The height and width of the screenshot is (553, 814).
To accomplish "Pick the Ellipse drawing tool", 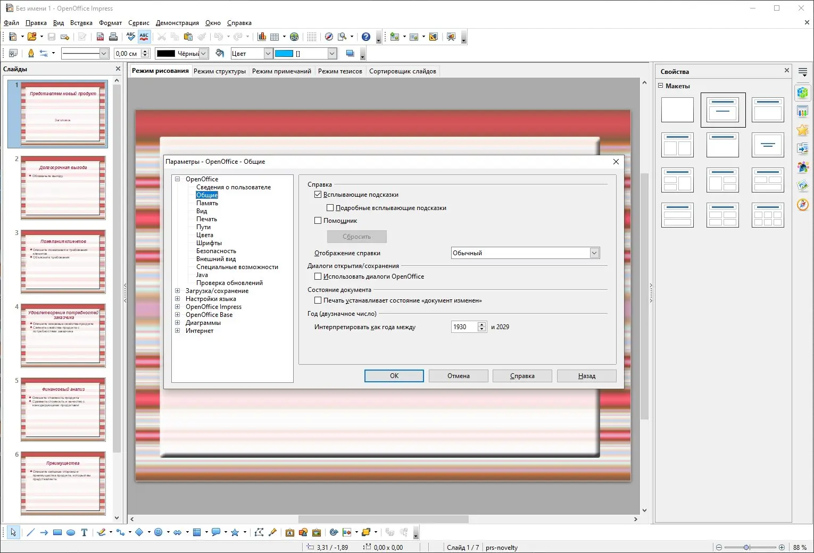I will [x=71, y=532].
